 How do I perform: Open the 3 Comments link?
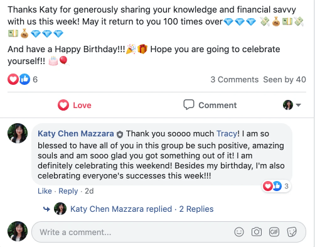coord(235,79)
